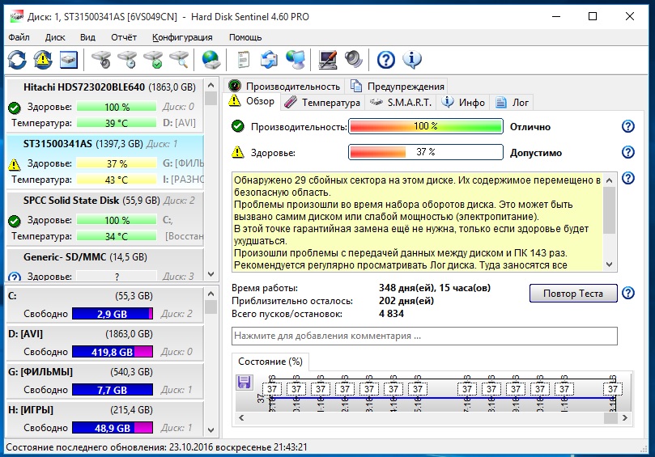Click the 348 дня(ей), 15 часа(ов) value
This screenshot has height=457, width=655.
435,288
